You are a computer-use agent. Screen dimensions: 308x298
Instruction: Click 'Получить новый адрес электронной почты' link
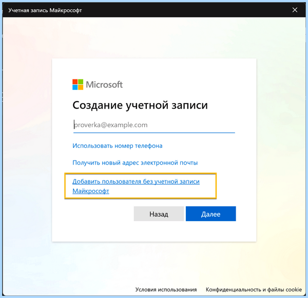tap(135, 163)
